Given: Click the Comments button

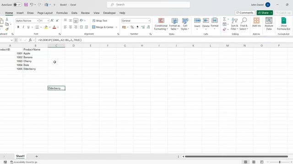Looking at the screenshot, I should (245, 13).
